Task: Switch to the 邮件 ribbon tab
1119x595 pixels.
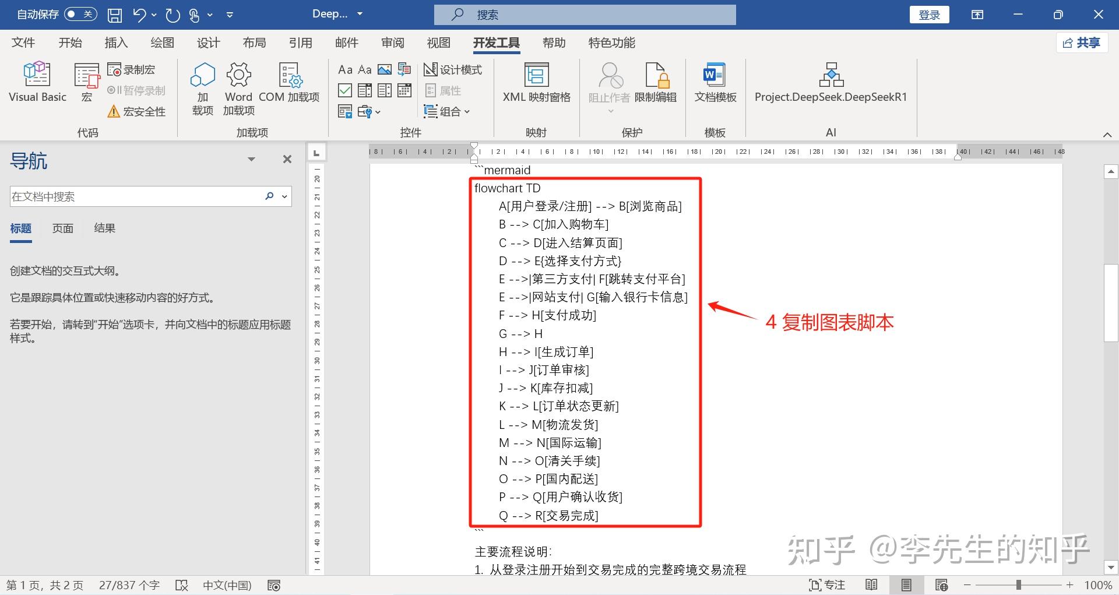Action: tap(347, 43)
